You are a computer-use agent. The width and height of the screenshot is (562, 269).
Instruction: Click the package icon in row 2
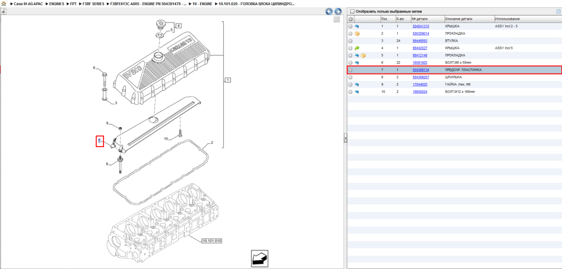(357, 34)
